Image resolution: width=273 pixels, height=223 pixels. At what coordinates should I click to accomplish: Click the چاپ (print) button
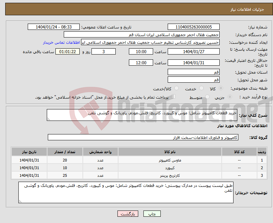[x=152, y=214]
